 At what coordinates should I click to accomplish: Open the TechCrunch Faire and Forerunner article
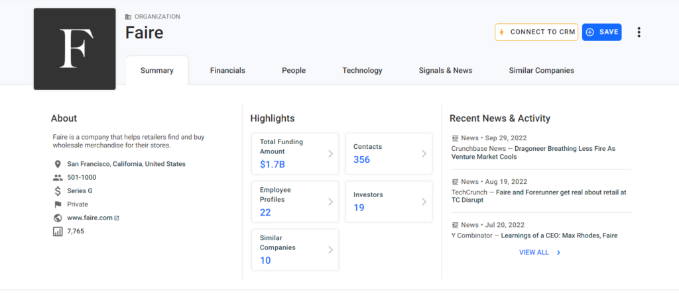(539, 196)
